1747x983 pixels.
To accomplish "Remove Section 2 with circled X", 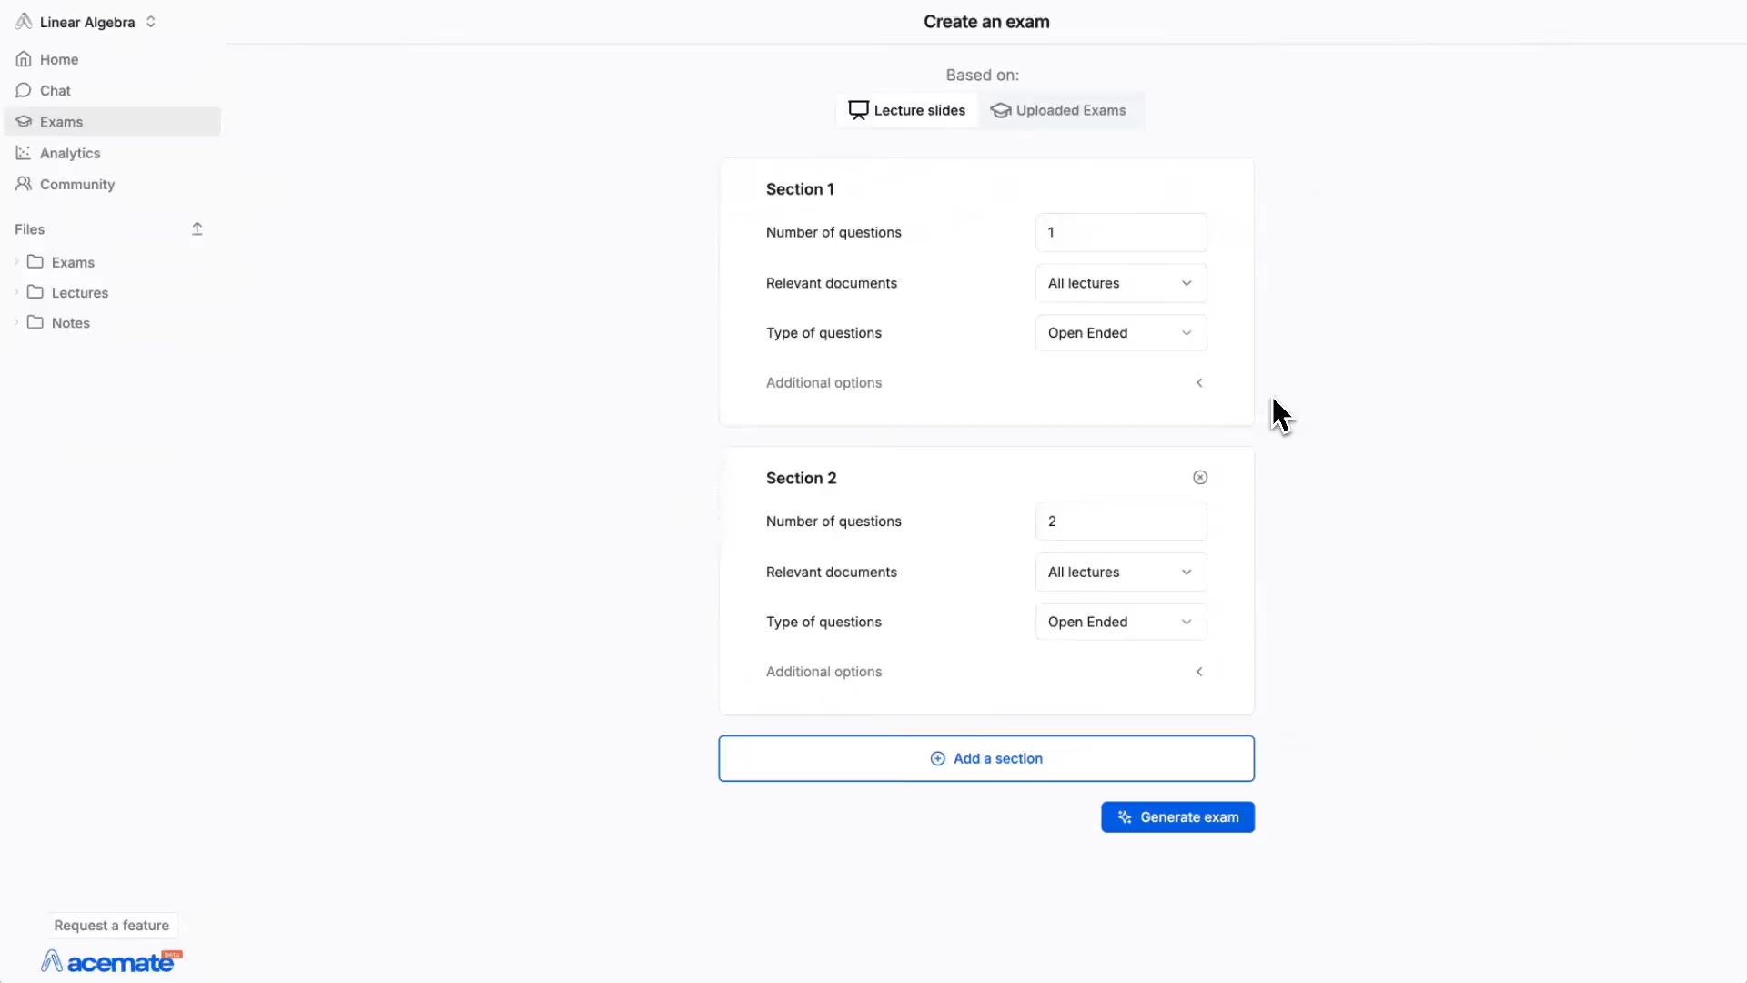I will point(1200,477).
